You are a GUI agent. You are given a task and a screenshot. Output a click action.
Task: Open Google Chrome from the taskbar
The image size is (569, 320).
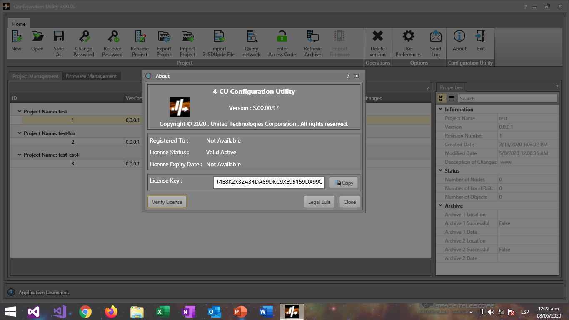tap(85, 312)
